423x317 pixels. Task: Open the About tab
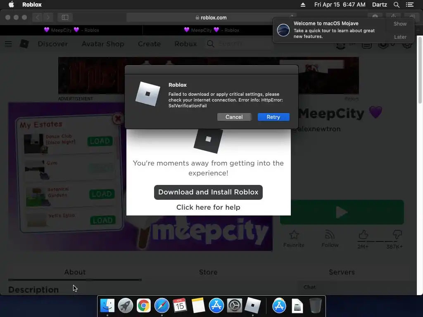pos(75,272)
